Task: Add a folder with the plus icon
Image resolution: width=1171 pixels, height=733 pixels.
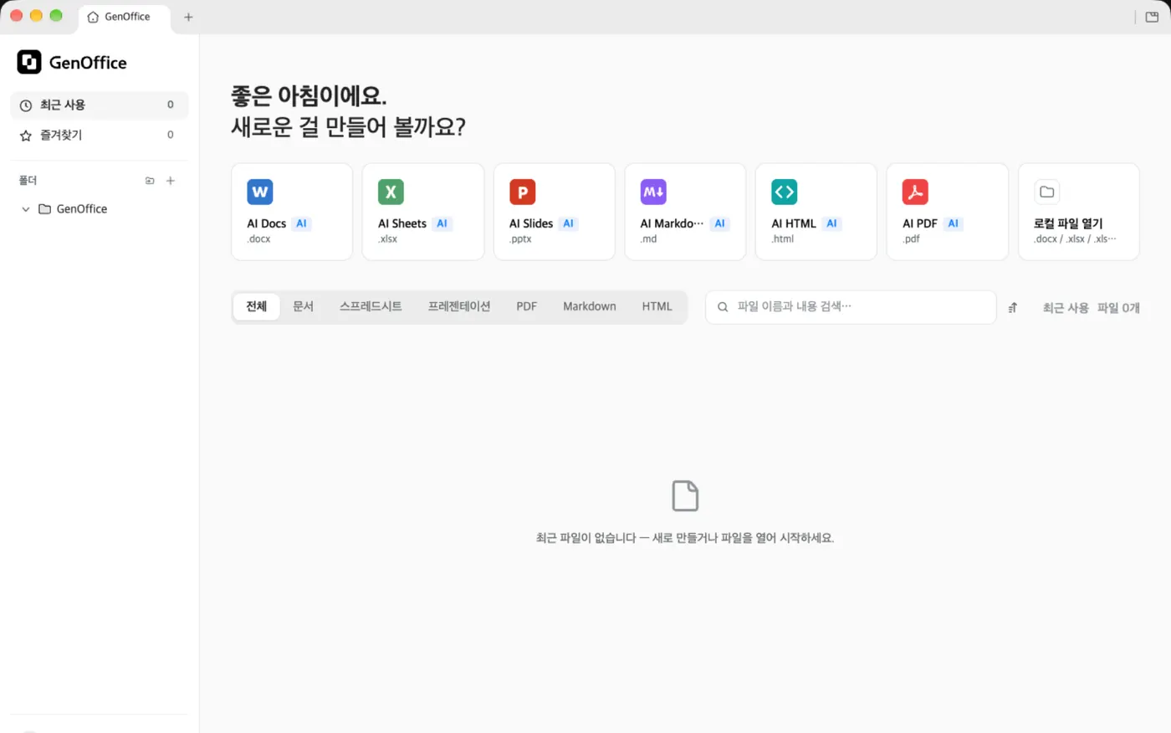Action: coord(171,181)
